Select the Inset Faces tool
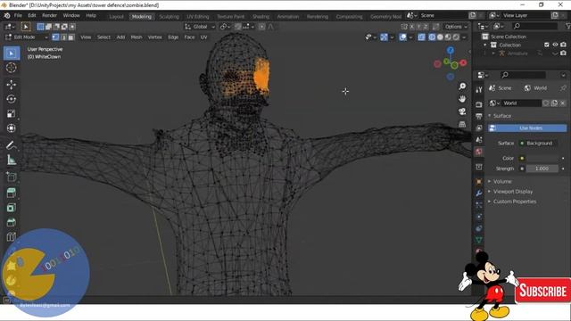 pyautogui.click(x=12, y=208)
